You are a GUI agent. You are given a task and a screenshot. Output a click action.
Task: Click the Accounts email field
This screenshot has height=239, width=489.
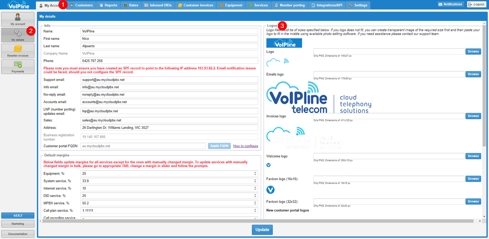point(169,102)
